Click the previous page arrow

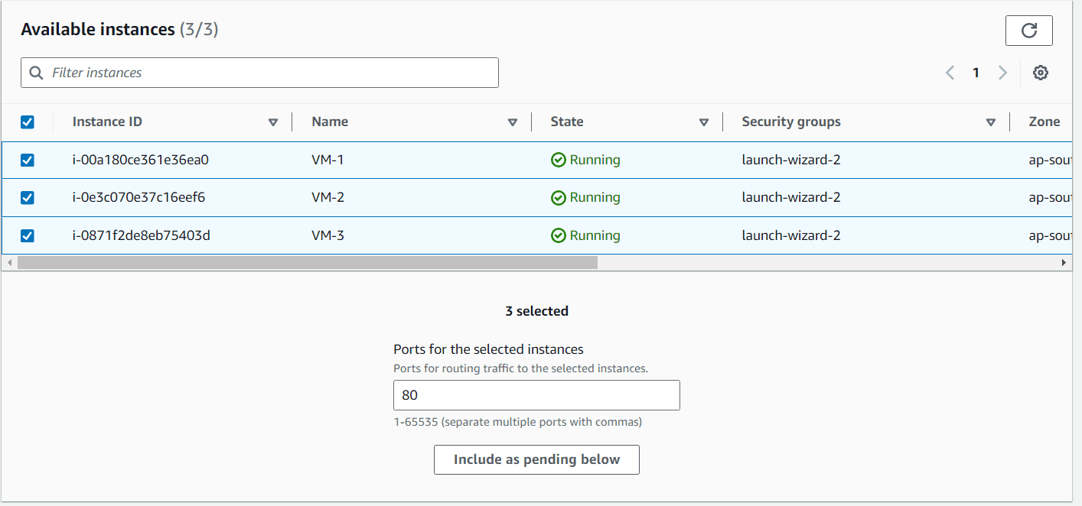pyautogui.click(x=950, y=72)
